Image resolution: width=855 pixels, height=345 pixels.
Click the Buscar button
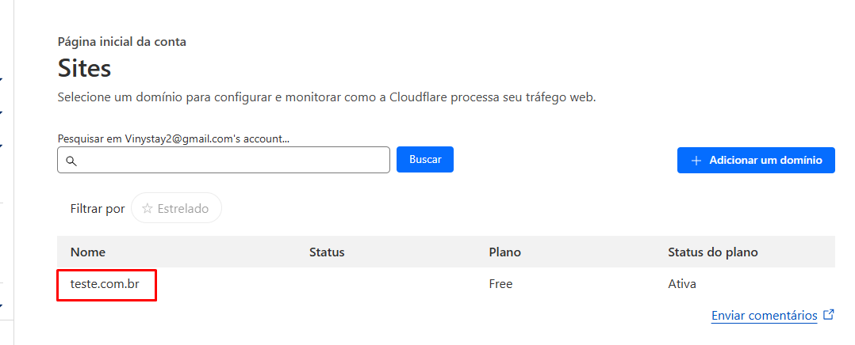pyautogui.click(x=425, y=159)
